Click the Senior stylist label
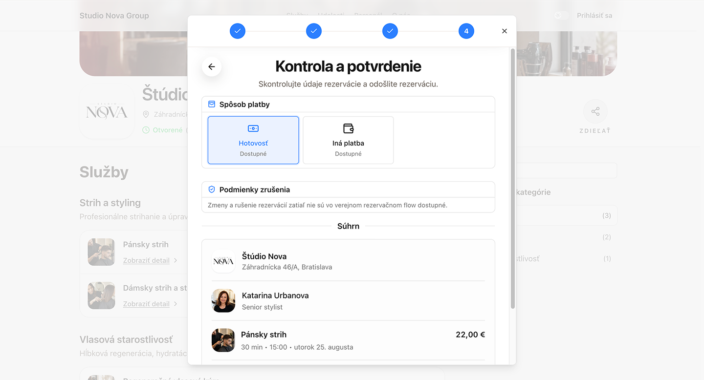 [262, 307]
